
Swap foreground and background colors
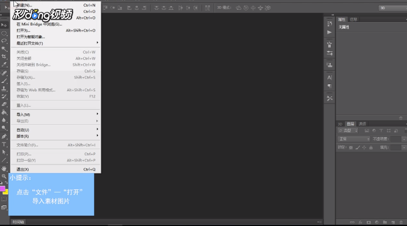(6, 183)
